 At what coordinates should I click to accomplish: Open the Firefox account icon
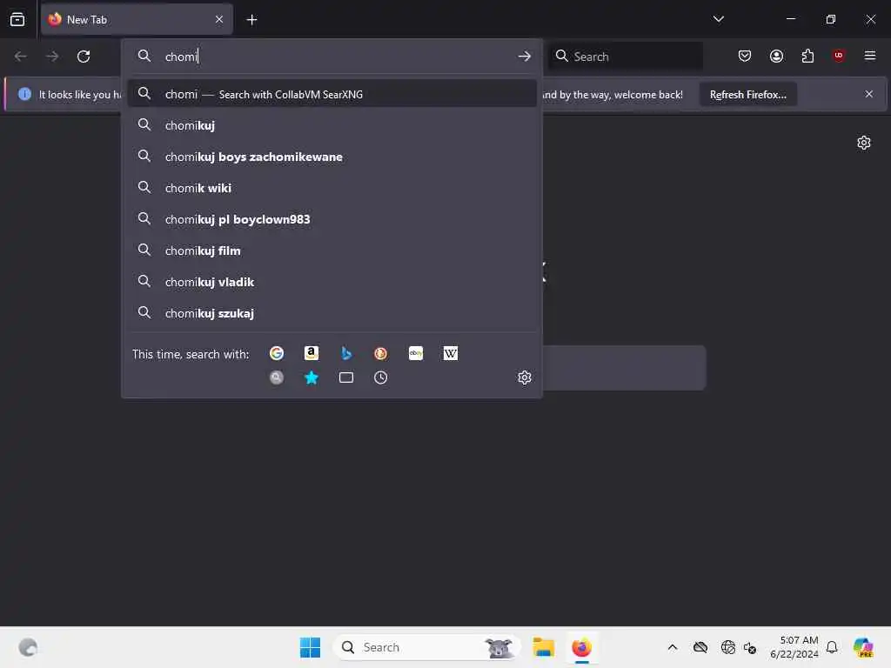(776, 56)
